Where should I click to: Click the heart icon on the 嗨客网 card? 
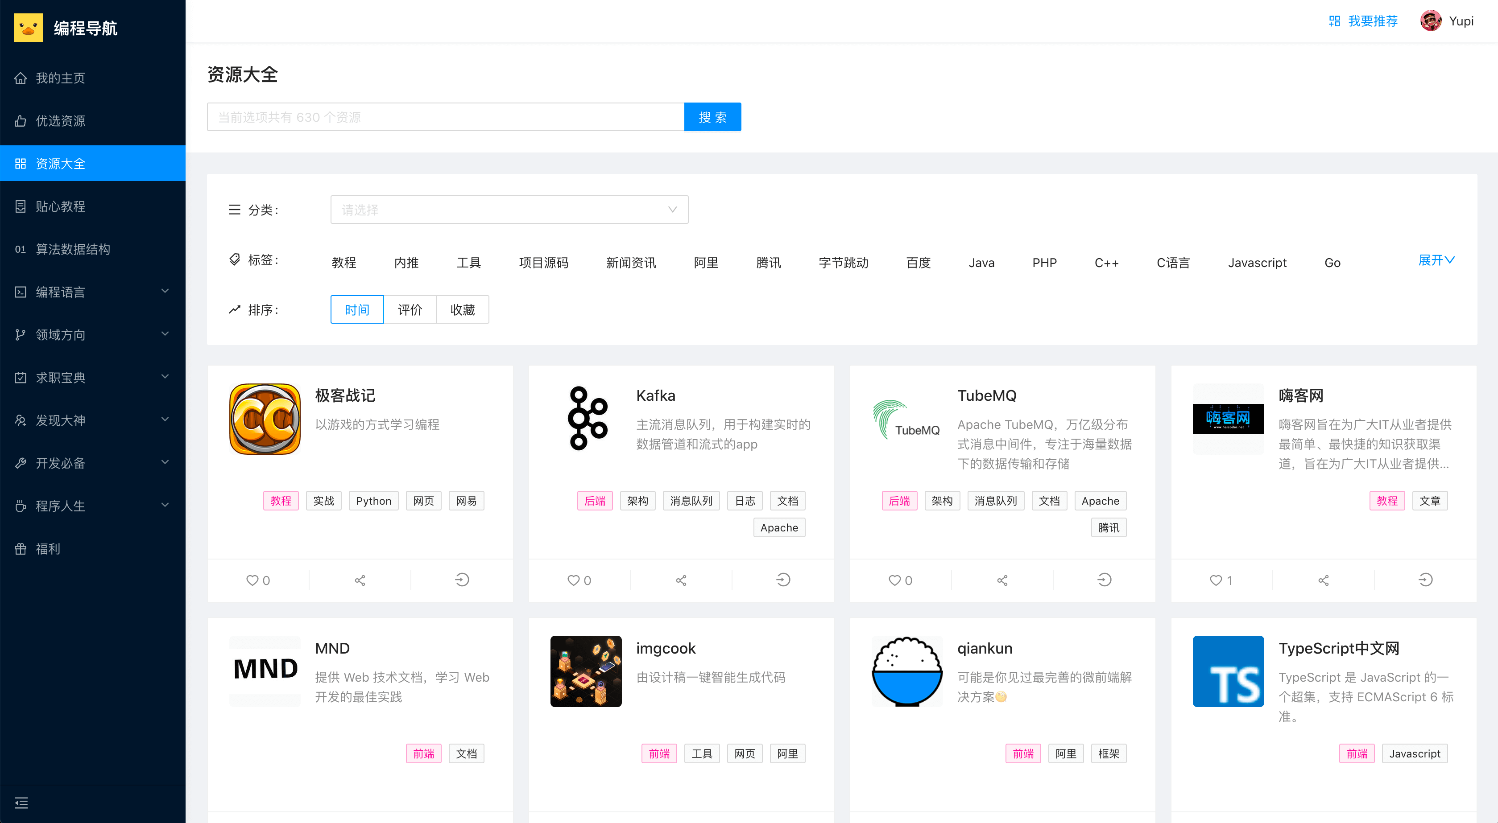1215,580
